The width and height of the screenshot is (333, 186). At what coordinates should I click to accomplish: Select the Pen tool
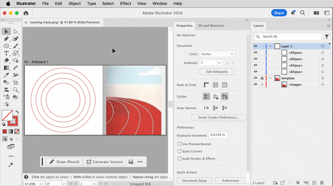click(x=6, y=39)
